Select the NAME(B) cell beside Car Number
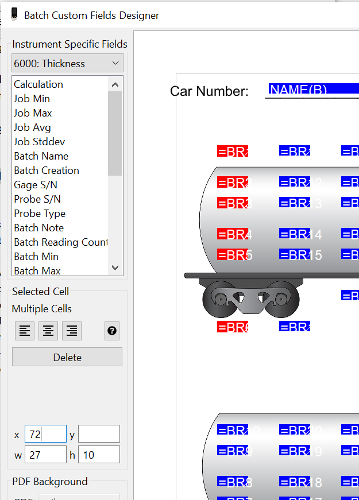Screen dimensions: 359x500 [x=313, y=90]
